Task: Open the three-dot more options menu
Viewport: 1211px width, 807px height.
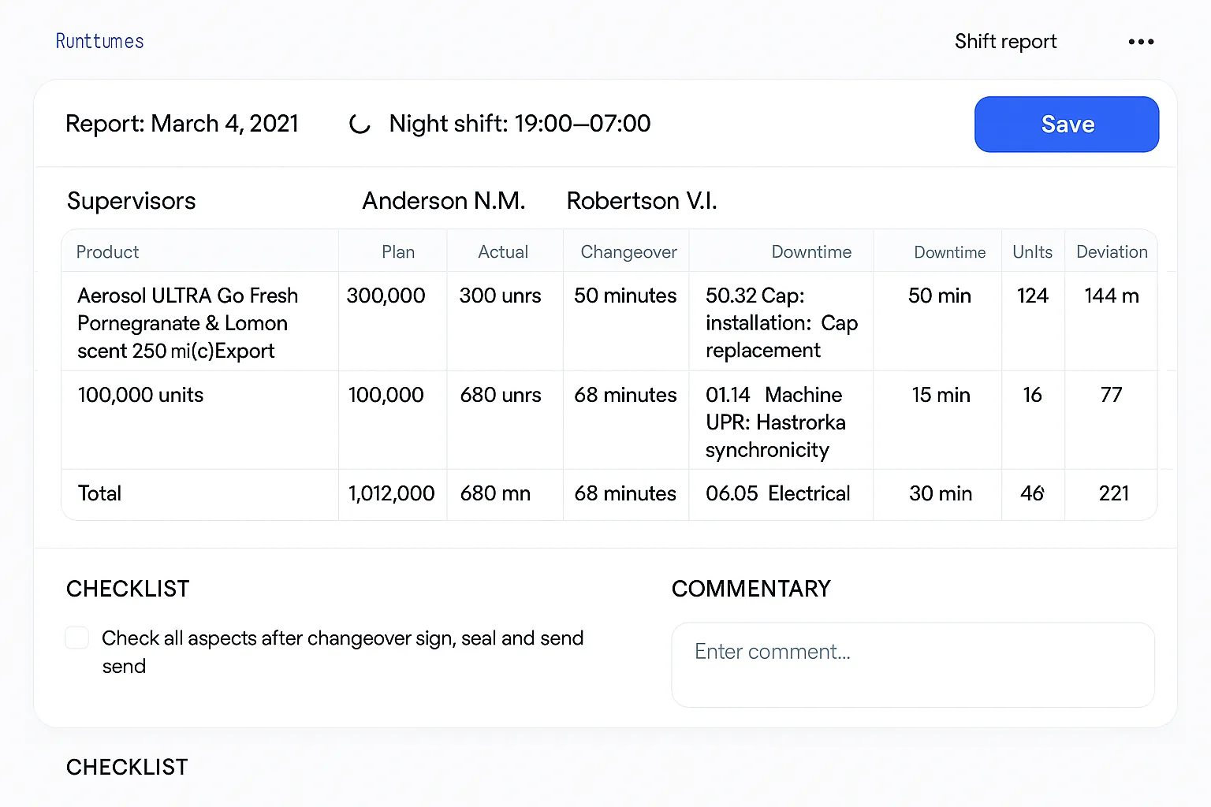Action: coord(1141,42)
